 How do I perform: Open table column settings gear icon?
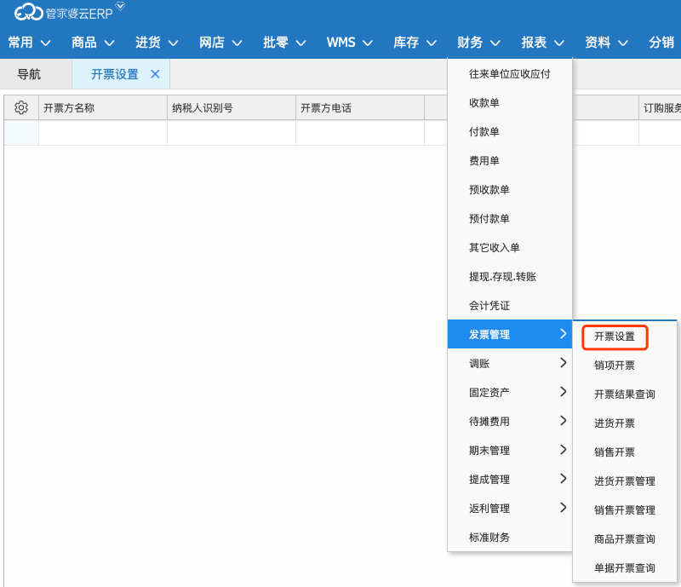[21, 107]
